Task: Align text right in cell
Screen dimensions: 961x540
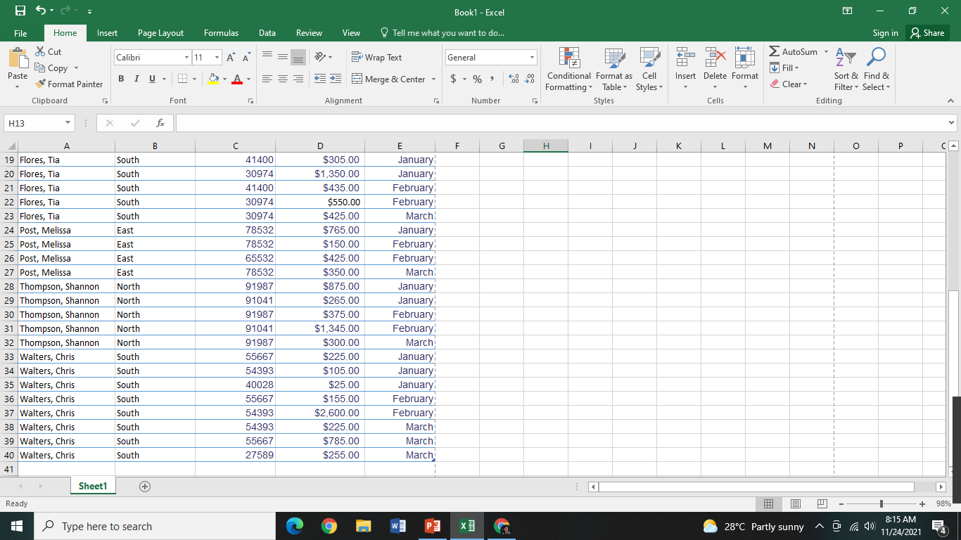Action: click(x=298, y=79)
